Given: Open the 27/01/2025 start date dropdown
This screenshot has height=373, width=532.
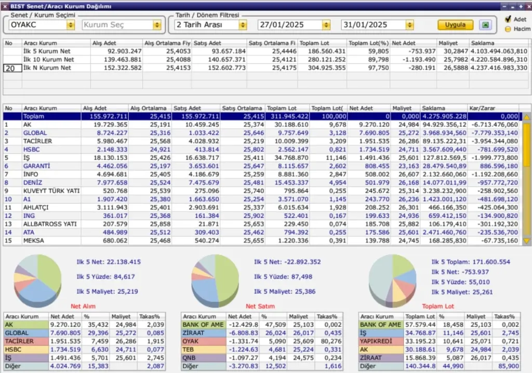Looking at the screenshot, I should click(326, 25).
